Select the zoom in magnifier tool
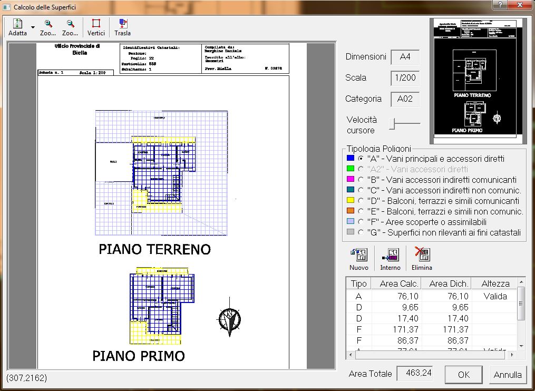This screenshot has height=391, width=535. [48, 24]
